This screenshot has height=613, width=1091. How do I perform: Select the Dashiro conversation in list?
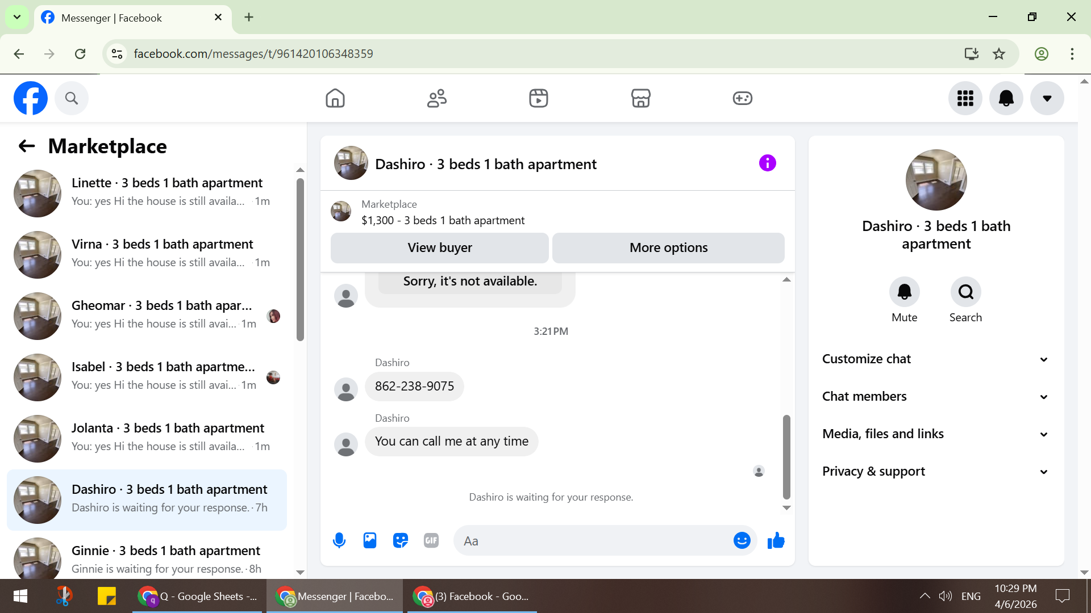pos(147,499)
